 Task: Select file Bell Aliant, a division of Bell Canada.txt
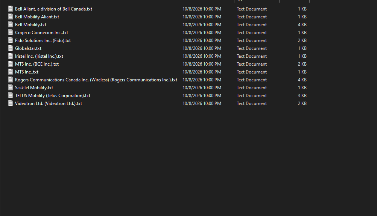click(54, 9)
